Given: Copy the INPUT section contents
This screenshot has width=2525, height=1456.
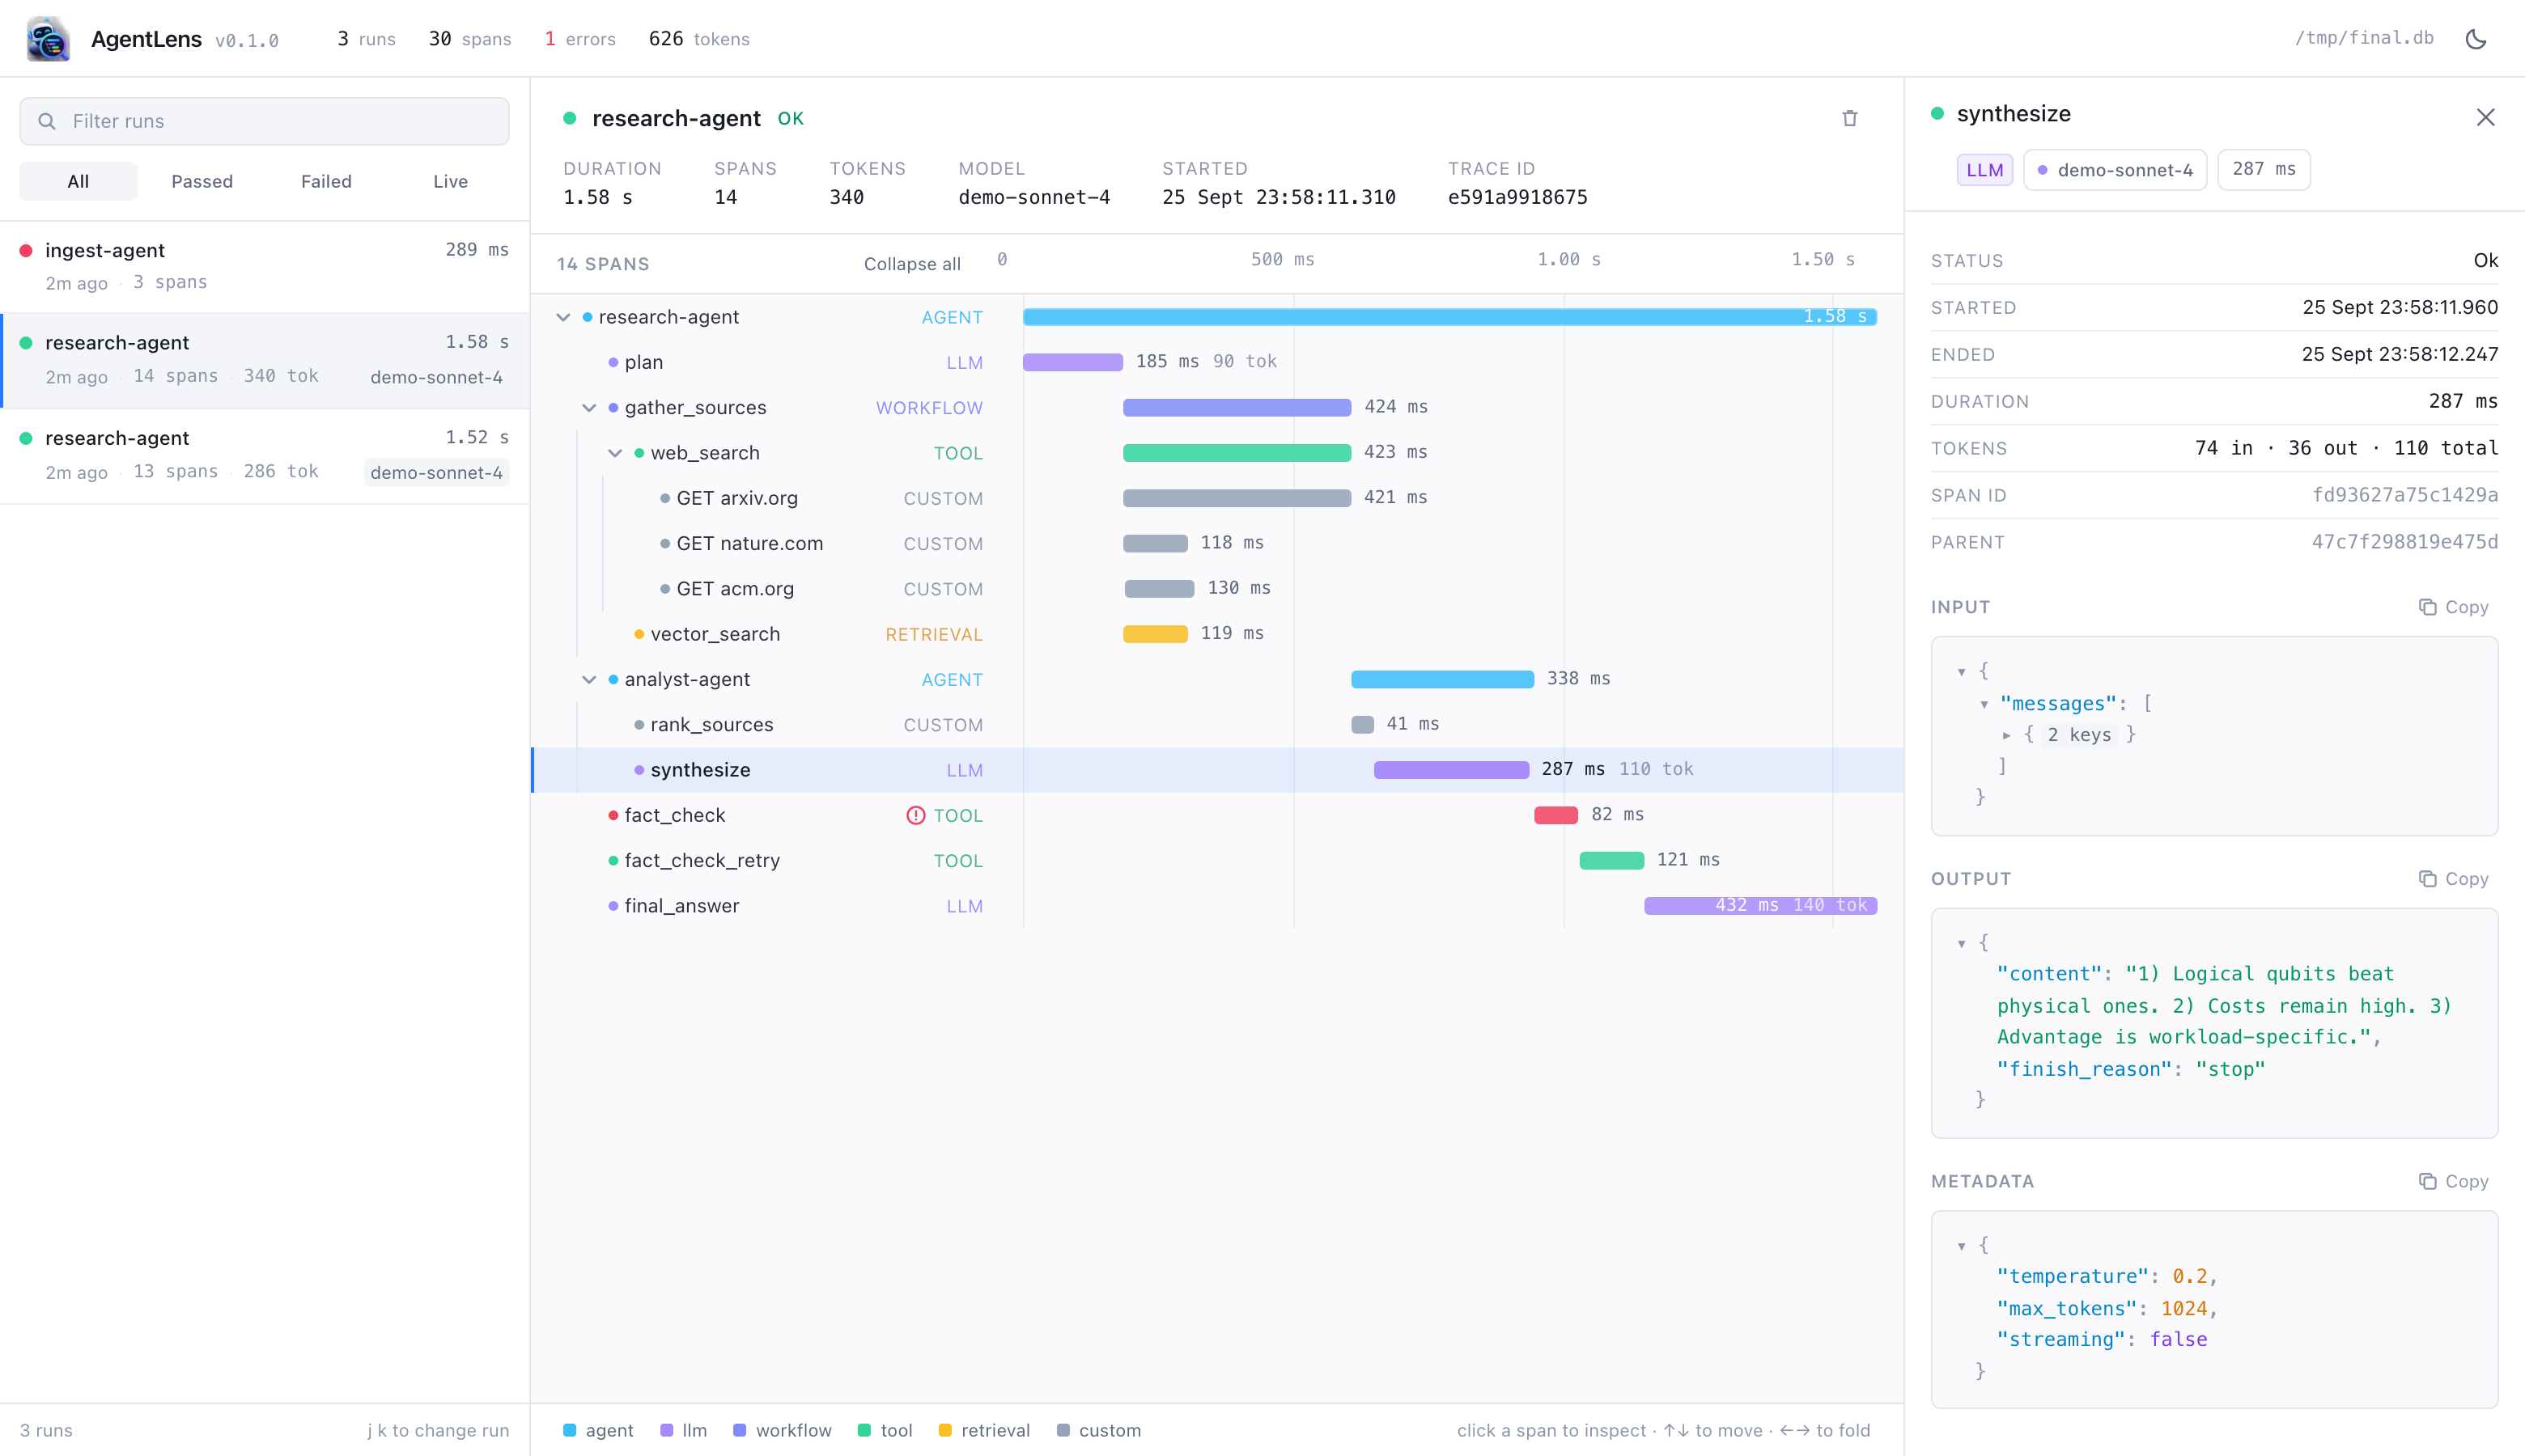Looking at the screenshot, I should pos(2453,607).
